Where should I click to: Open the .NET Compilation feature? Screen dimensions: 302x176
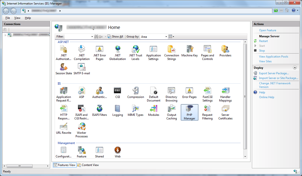tap(82, 53)
